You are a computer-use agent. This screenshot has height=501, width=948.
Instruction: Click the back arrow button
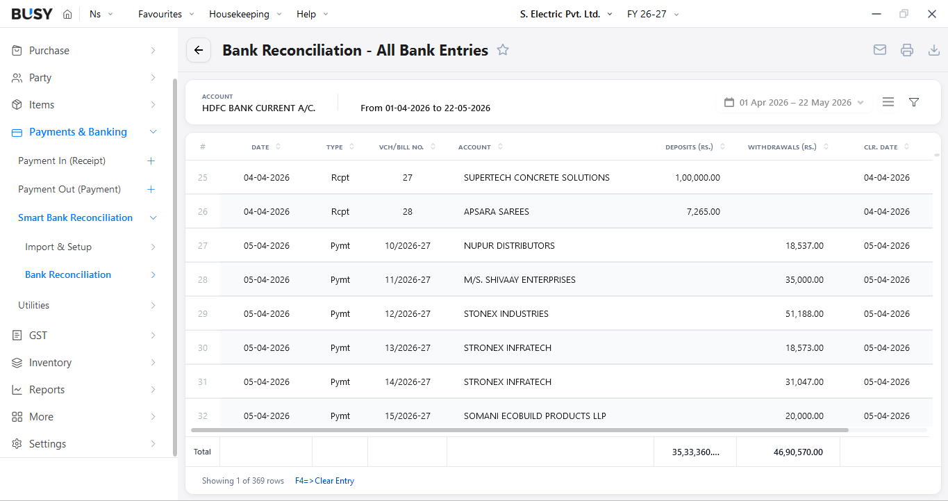click(x=199, y=50)
